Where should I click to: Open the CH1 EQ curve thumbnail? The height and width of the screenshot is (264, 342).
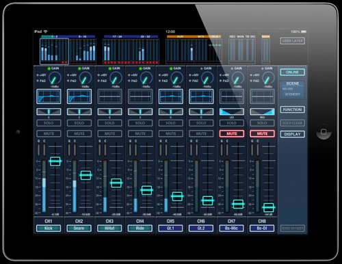point(49,96)
